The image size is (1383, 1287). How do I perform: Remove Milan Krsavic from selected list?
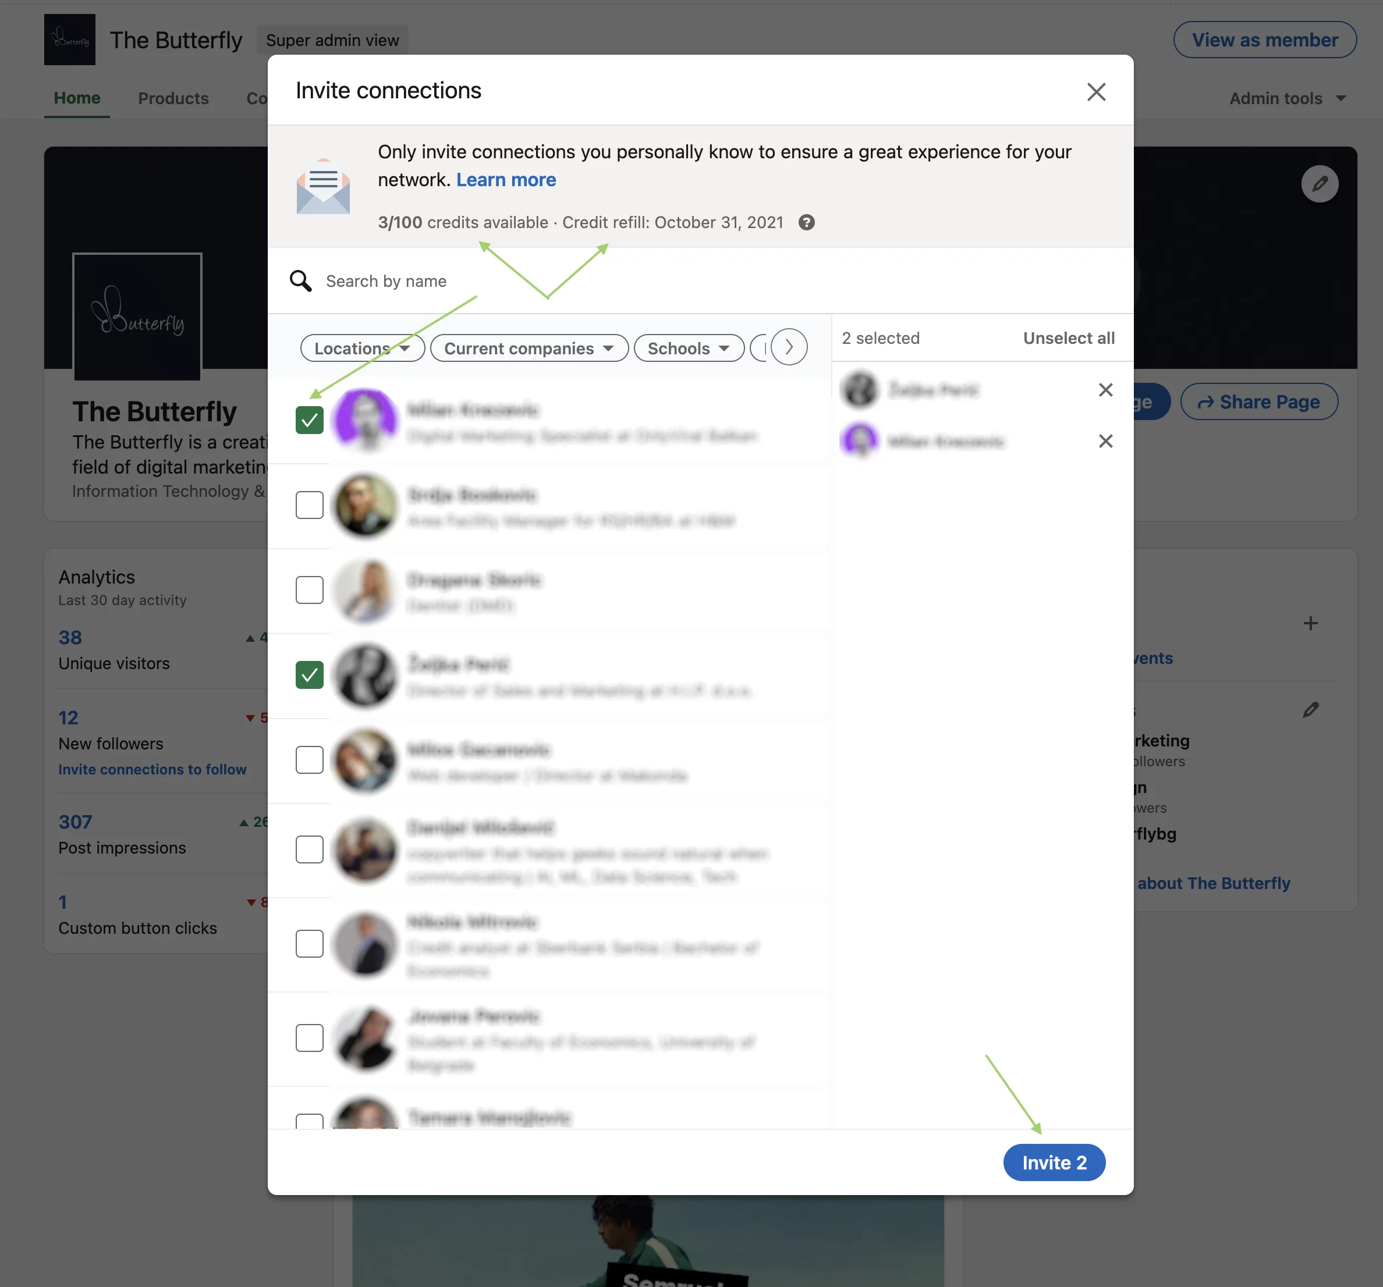pyautogui.click(x=1104, y=440)
